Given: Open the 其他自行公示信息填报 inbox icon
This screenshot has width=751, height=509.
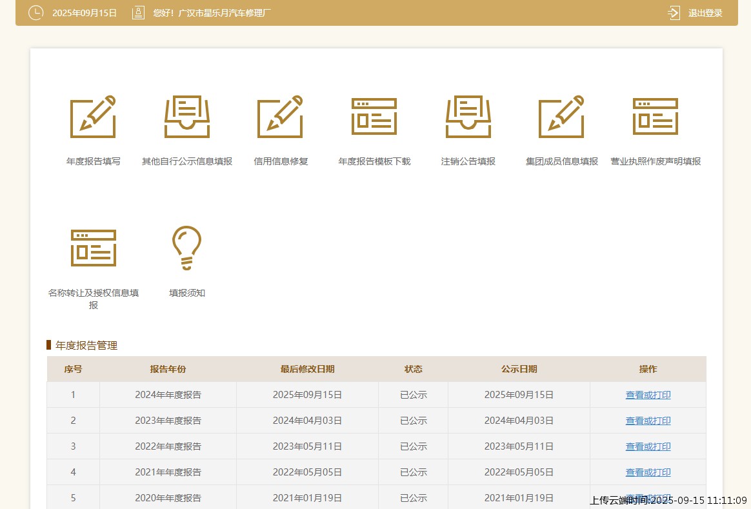Looking at the screenshot, I should tap(187, 116).
